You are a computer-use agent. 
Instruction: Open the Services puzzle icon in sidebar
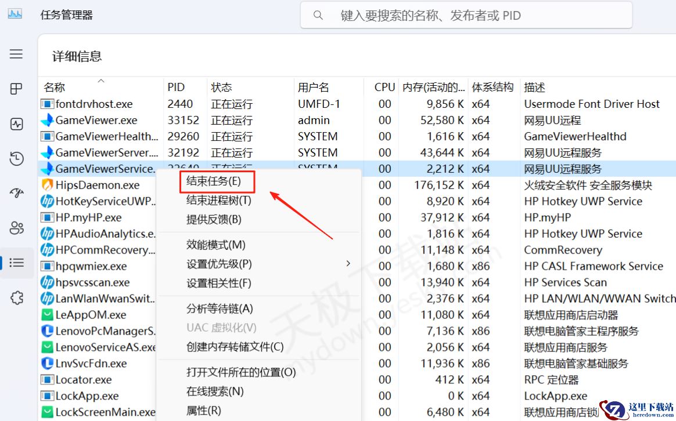pos(16,298)
